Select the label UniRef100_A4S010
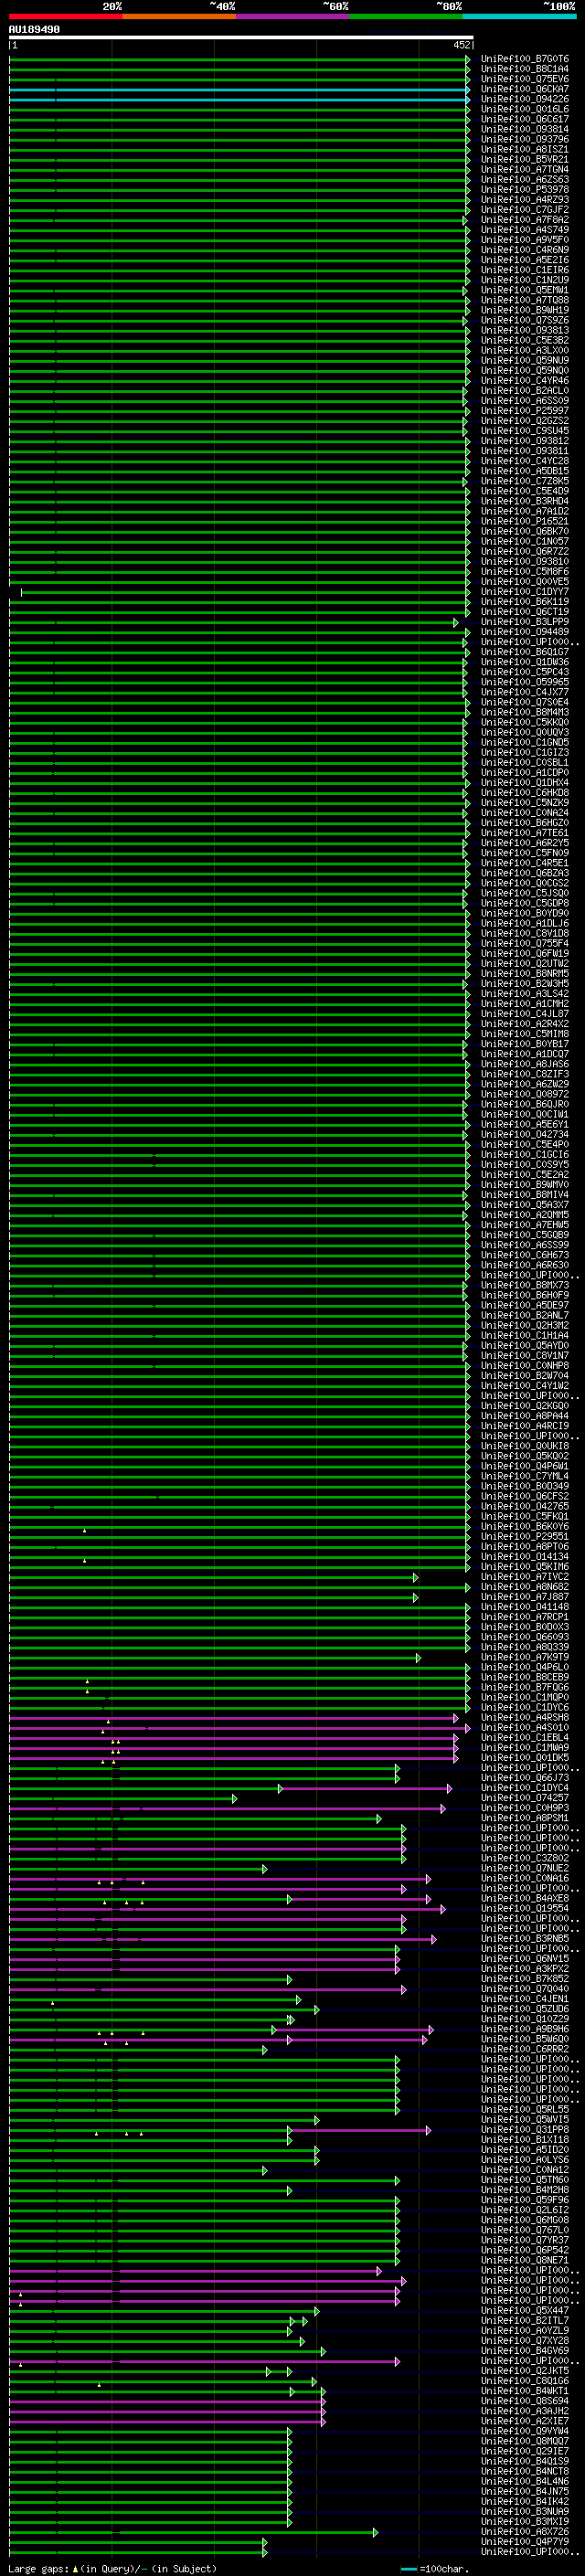This screenshot has width=585, height=2576. point(525,1727)
